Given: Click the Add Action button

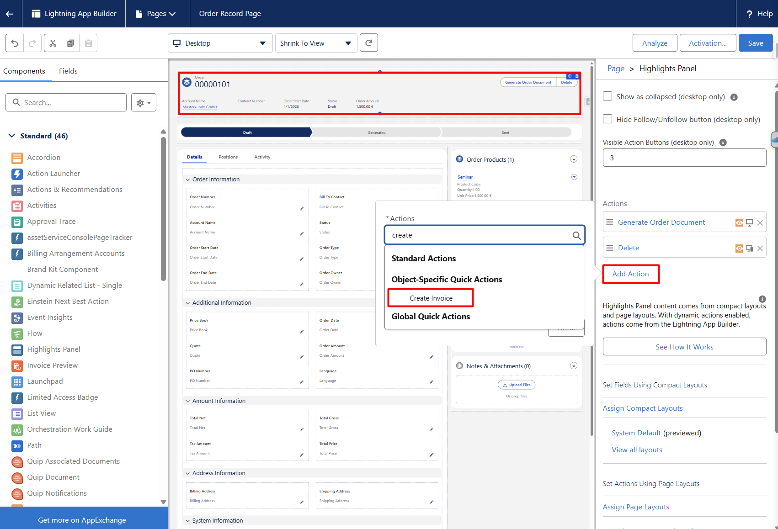Looking at the screenshot, I should pyautogui.click(x=630, y=274).
